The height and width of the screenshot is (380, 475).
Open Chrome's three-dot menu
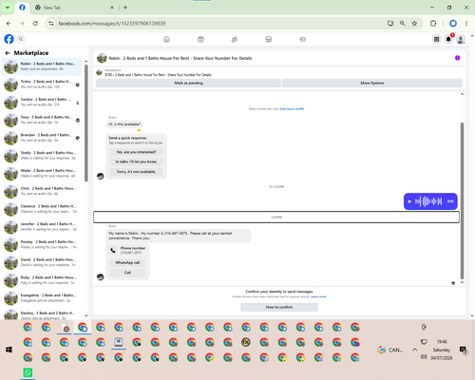[466, 24]
